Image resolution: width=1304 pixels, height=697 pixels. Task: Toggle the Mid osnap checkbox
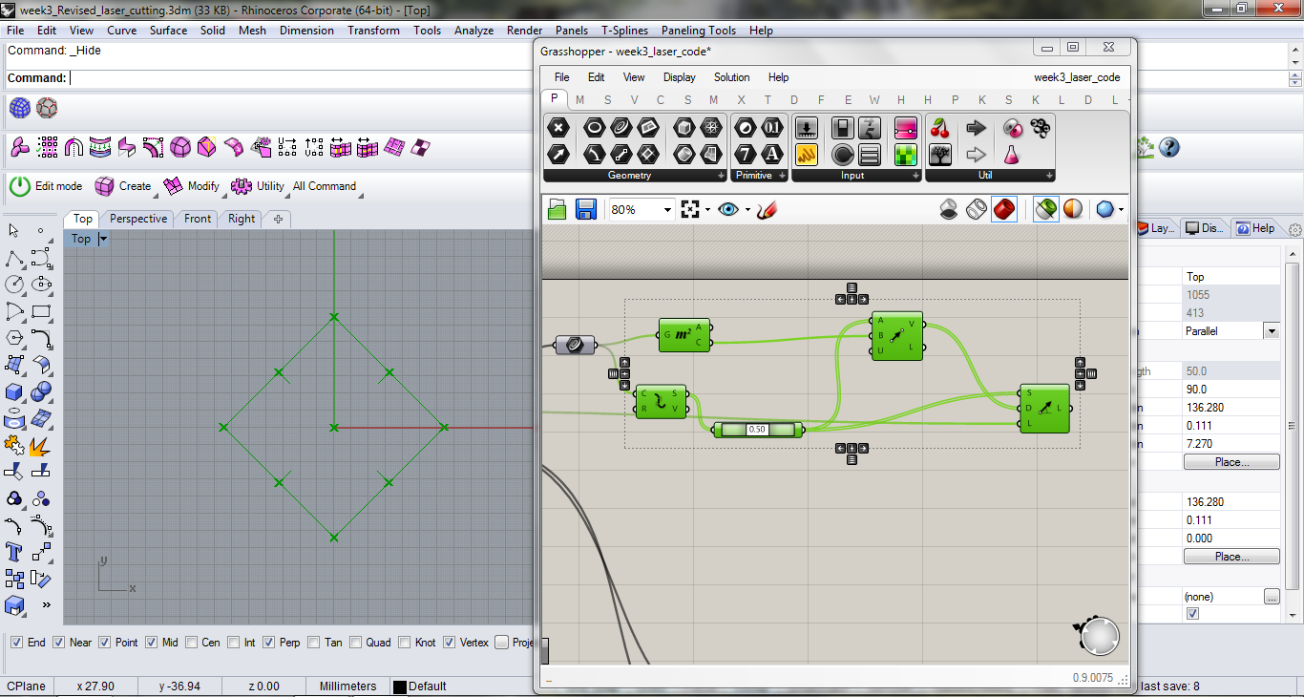tap(151, 643)
